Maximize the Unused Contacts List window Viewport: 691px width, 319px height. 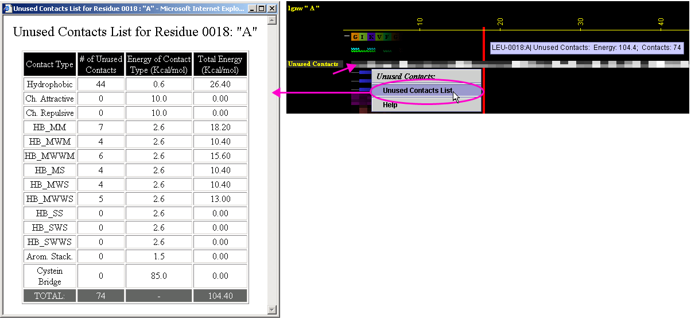coord(262,9)
